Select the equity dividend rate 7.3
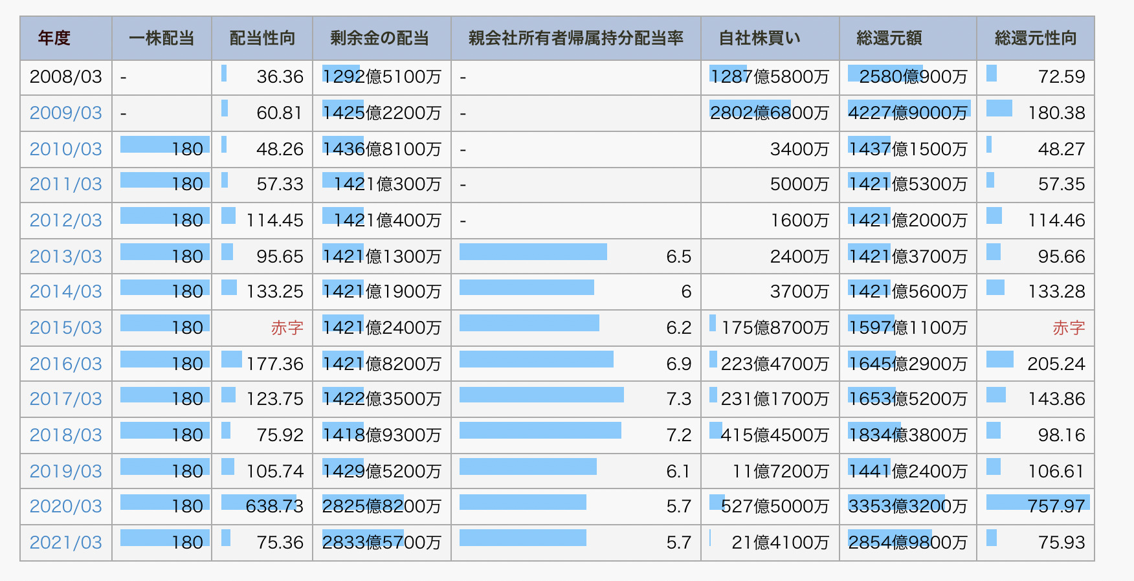This screenshot has width=1134, height=581. [679, 399]
